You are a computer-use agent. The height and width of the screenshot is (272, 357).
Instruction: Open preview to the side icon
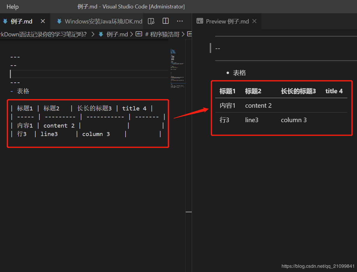click(x=151, y=21)
